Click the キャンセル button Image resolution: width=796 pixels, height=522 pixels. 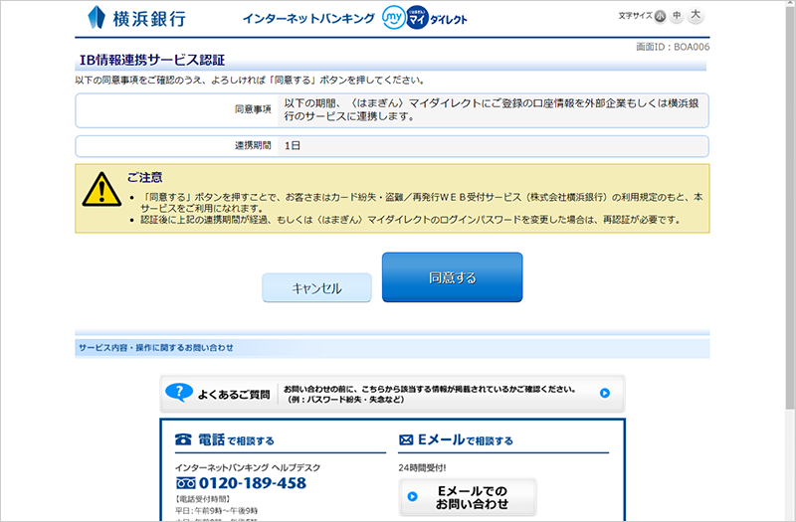pos(316,287)
